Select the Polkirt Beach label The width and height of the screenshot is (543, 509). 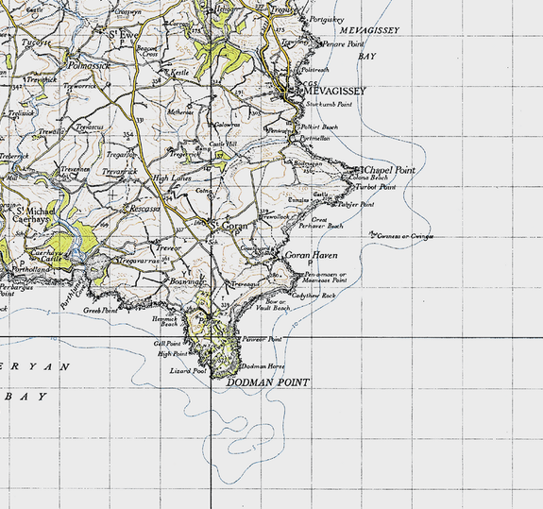coord(319,127)
